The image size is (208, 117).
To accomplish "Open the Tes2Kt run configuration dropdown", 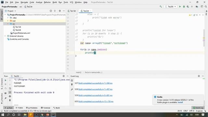I will [x=171, y=6].
